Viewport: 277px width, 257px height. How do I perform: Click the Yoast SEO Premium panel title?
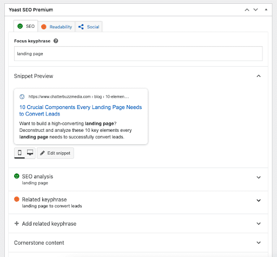tap(31, 10)
